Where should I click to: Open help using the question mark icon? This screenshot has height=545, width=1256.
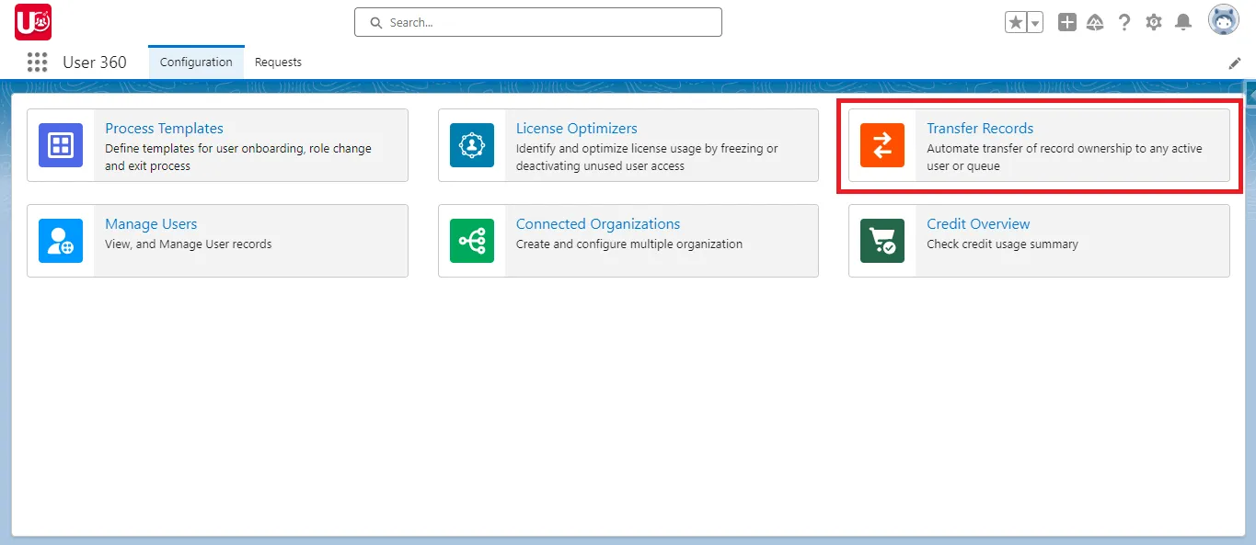[x=1124, y=21]
